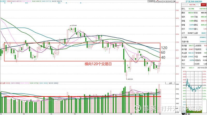Click the 九转 indicator toolbar button

pyautogui.click(x=156, y=1)
